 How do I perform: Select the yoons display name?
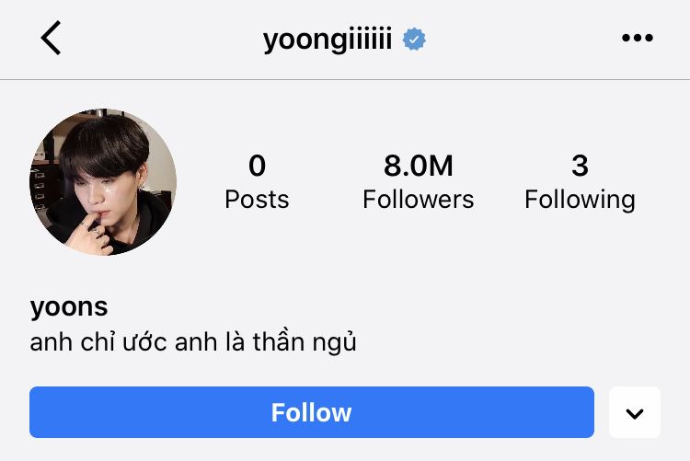[69, 307]
